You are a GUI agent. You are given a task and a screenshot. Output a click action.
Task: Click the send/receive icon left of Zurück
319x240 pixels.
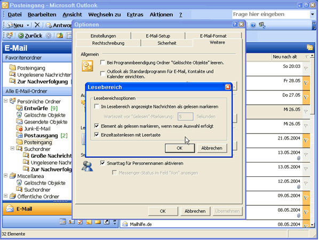tap(10, 35)
